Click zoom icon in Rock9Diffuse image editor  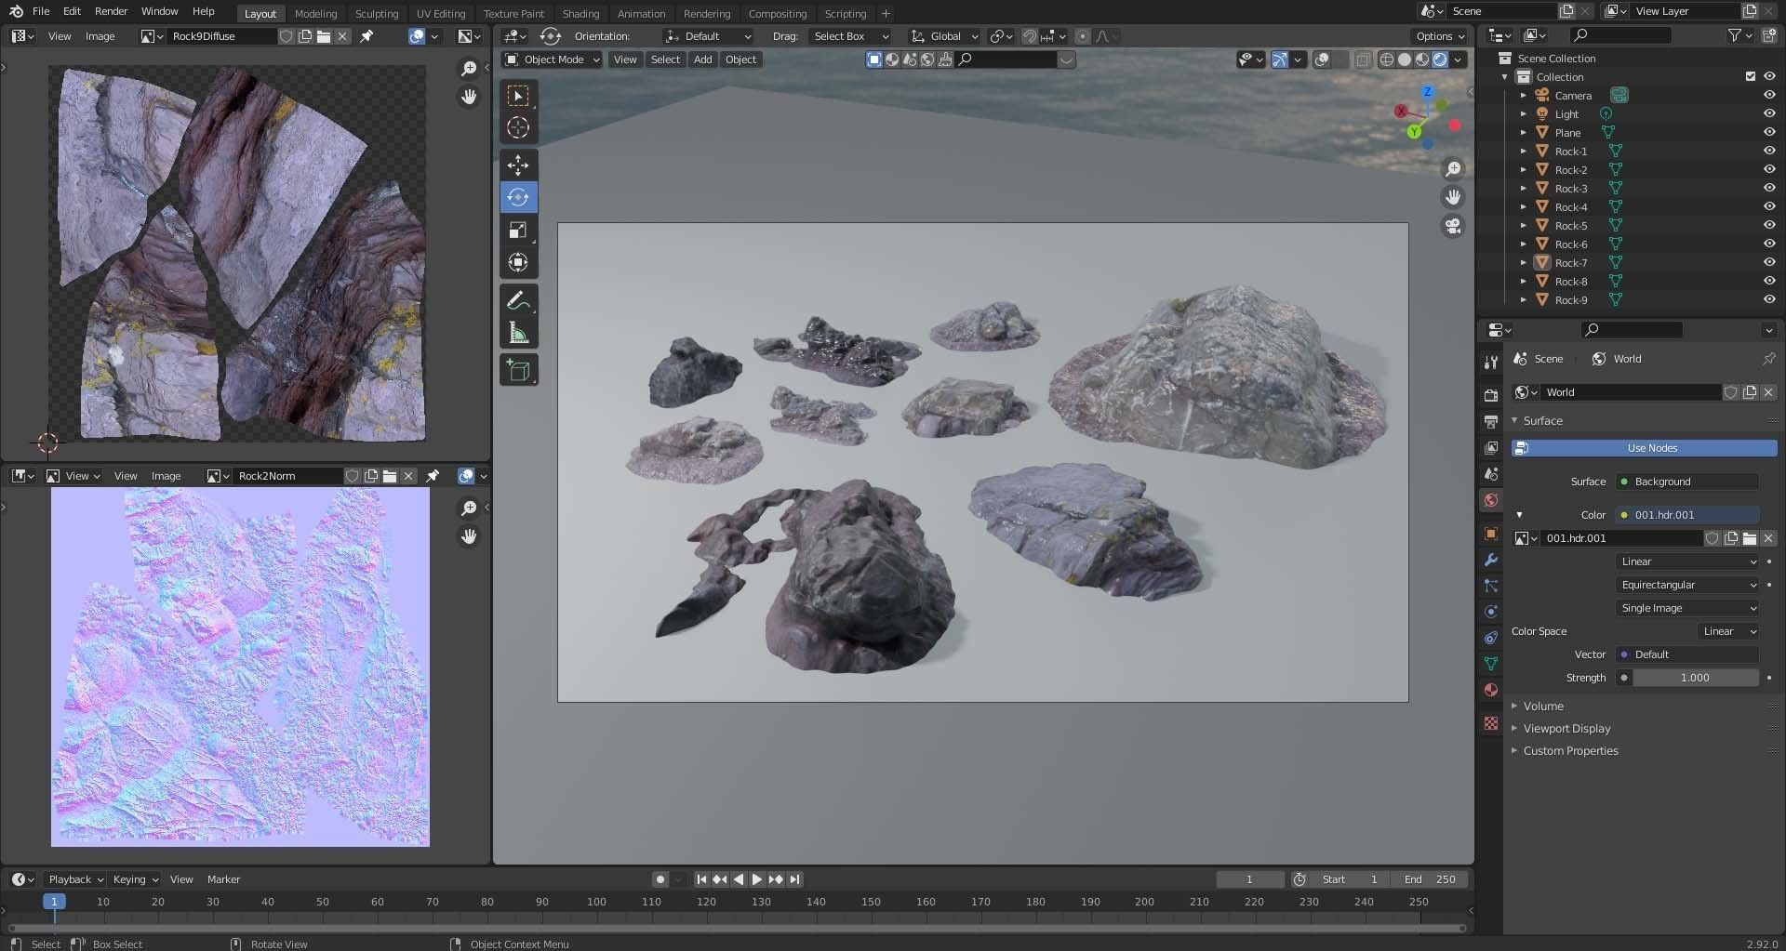pos(469,69)
